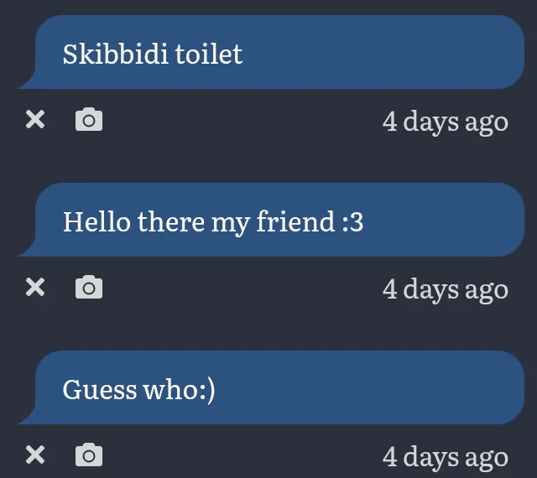Click the 'Skibbidi toilet' text
Screen dimensions: 537x478
tap(153, 54)
